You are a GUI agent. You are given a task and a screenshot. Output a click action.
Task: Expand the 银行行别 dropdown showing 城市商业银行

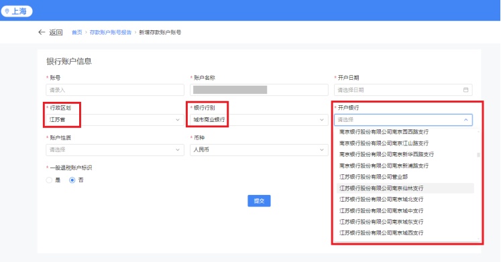click(259, 120)
